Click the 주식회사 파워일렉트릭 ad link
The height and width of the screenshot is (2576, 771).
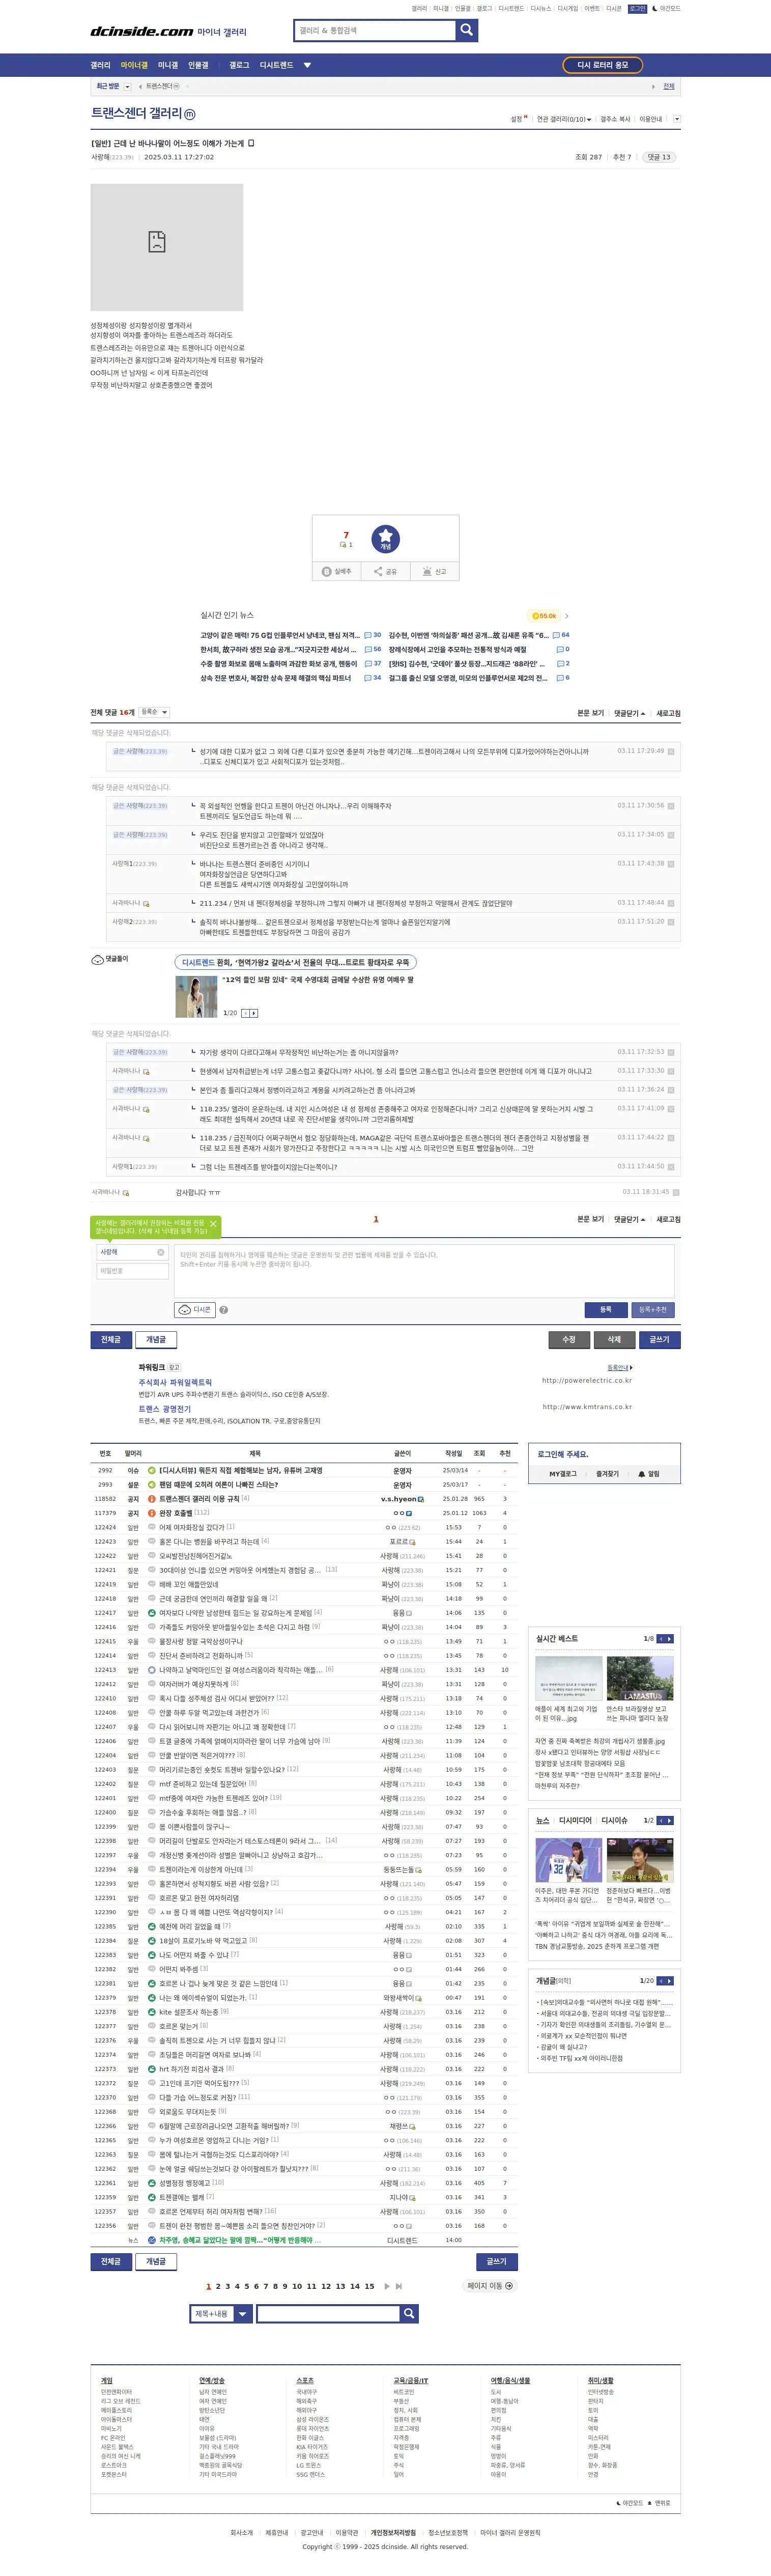tap(175, 1382)
